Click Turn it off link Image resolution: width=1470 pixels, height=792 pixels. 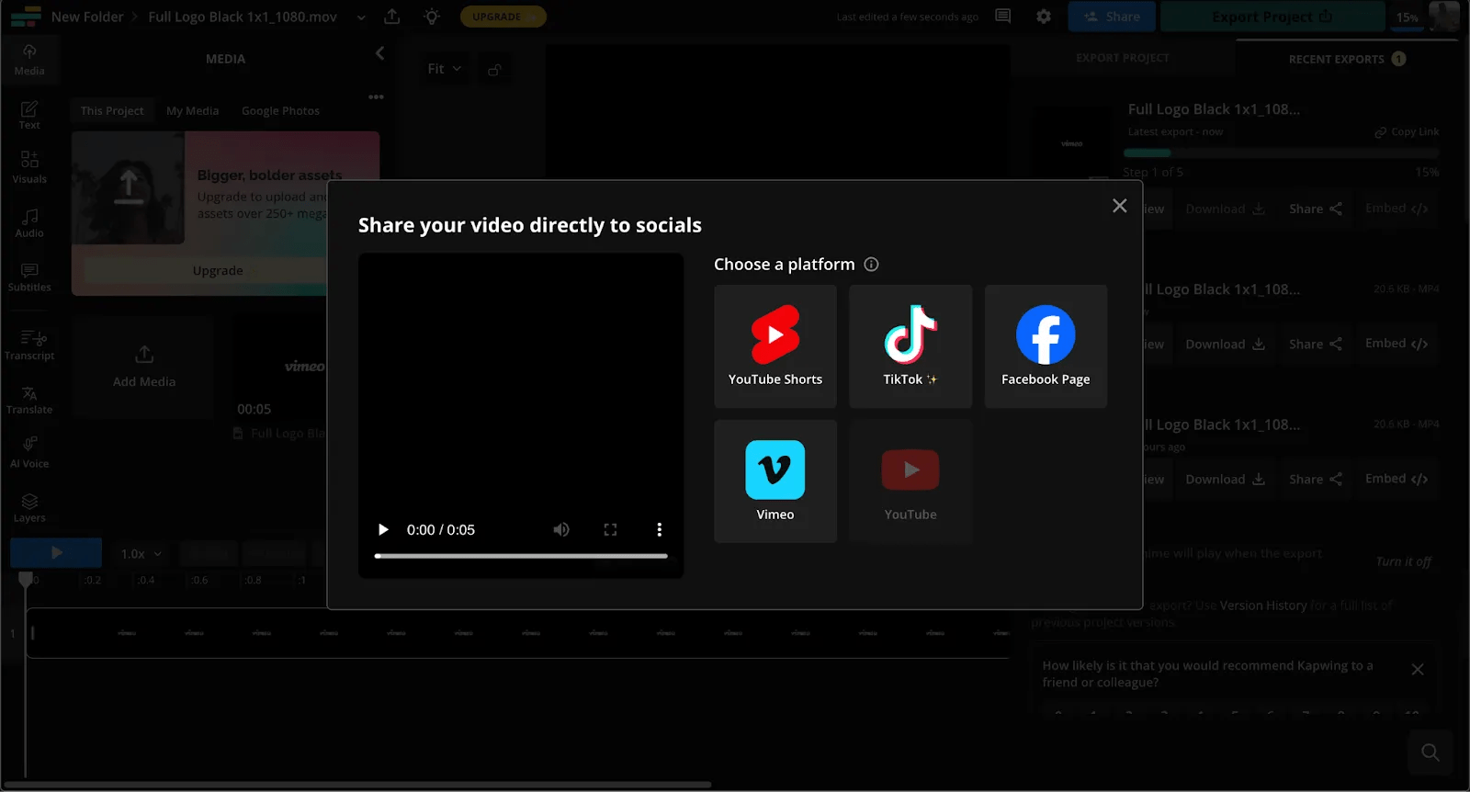(1403, 561)
